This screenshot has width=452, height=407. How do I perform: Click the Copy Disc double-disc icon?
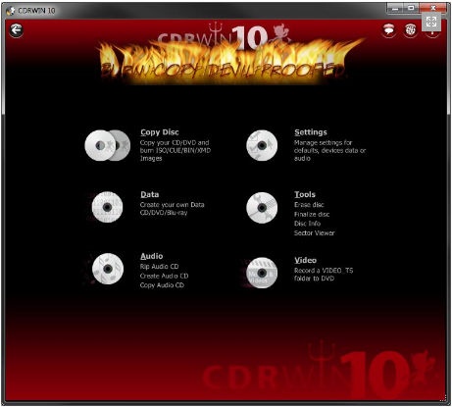[x=108, y=145]
